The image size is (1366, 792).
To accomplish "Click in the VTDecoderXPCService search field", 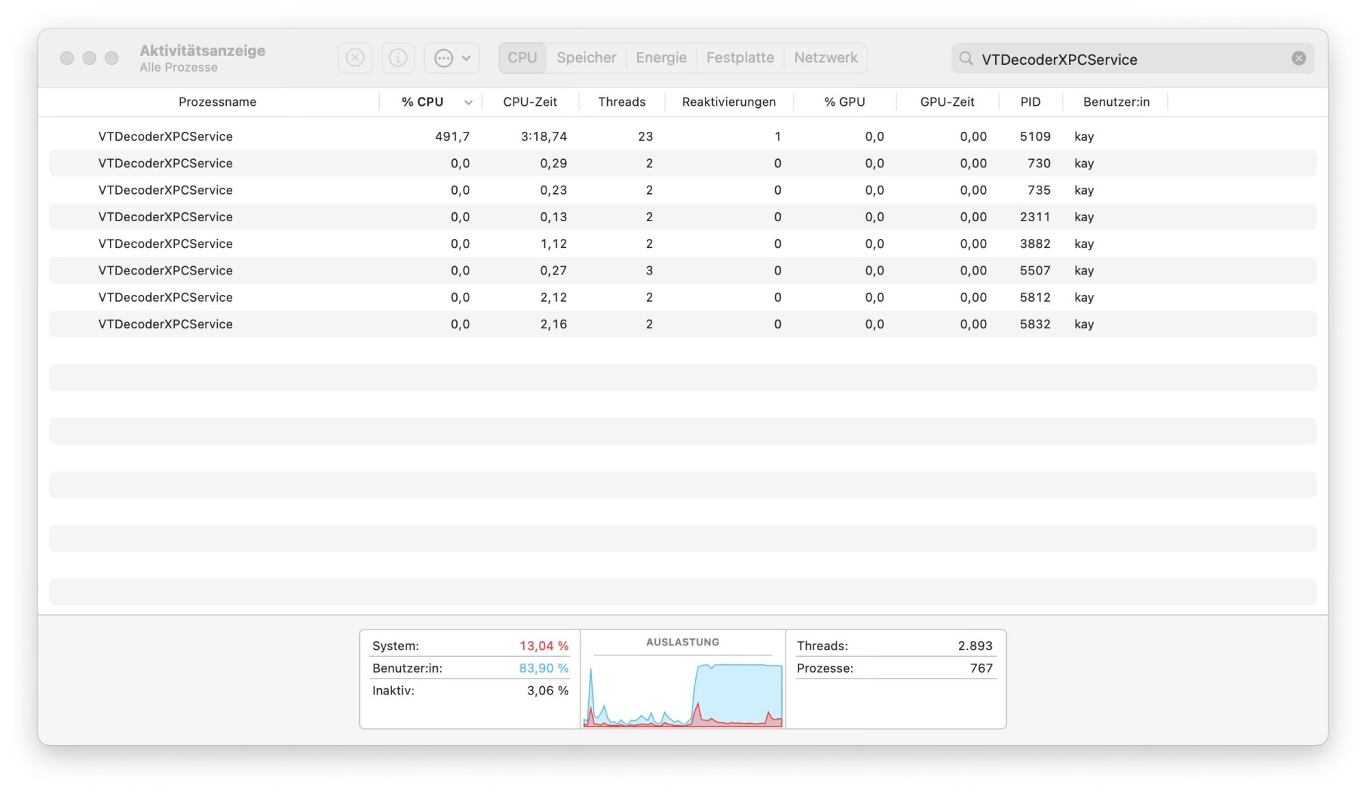I will tap(1127, 59).
